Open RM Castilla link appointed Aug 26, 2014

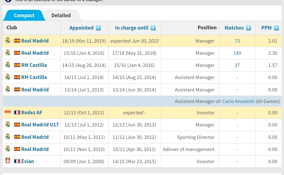click(34, 65)
